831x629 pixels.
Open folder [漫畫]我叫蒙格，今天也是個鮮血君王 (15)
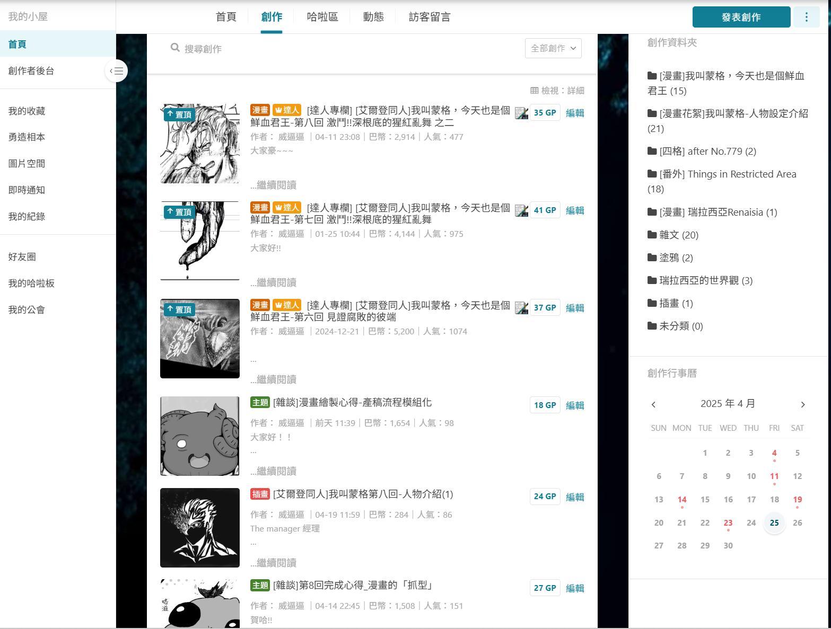coord(726,83)
